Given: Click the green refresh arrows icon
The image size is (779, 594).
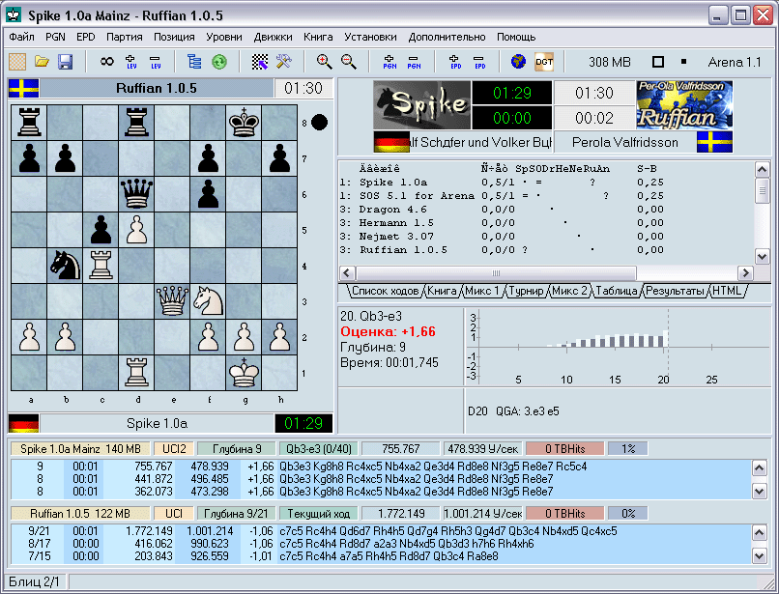Looking at the screenshot, I should (219, 62).
